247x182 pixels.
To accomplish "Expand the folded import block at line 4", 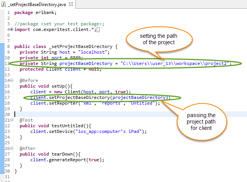I will pos(11,29).
